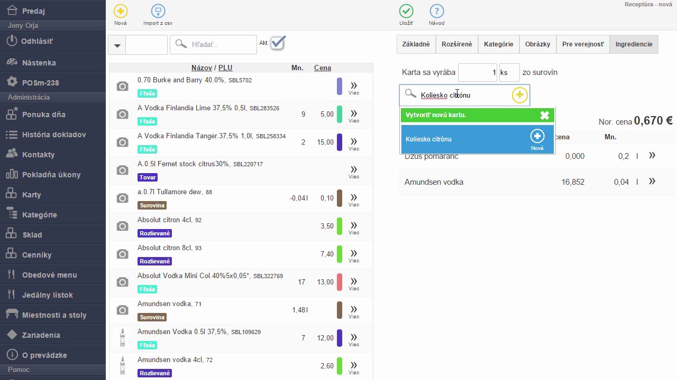The width and height of the screenshot is (677, 380).
Task: Click the purple color swatch for Burke and Barry
Action: (340, 87)
